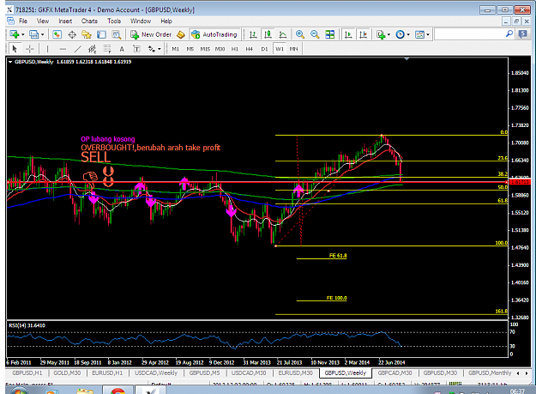Image resolution: width=536 pixels, height=394 pixels.
Task: Select the Fibonacci Retracement tool
Action: 107,49
